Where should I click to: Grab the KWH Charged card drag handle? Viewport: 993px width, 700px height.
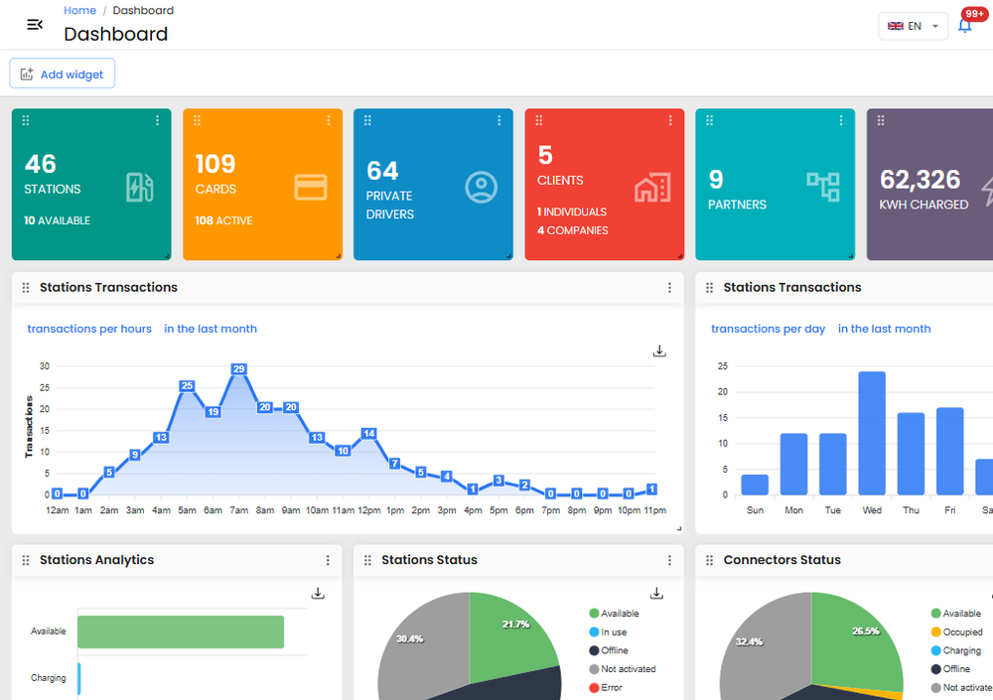[881, 120]
